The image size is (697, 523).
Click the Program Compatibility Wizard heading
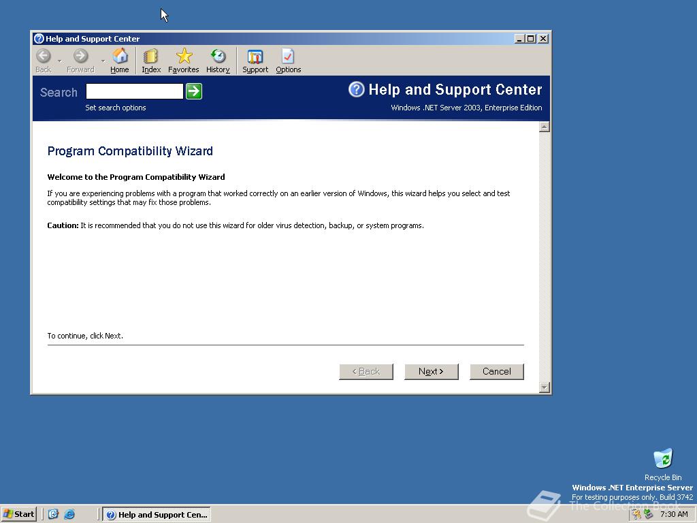pos(130,151)
